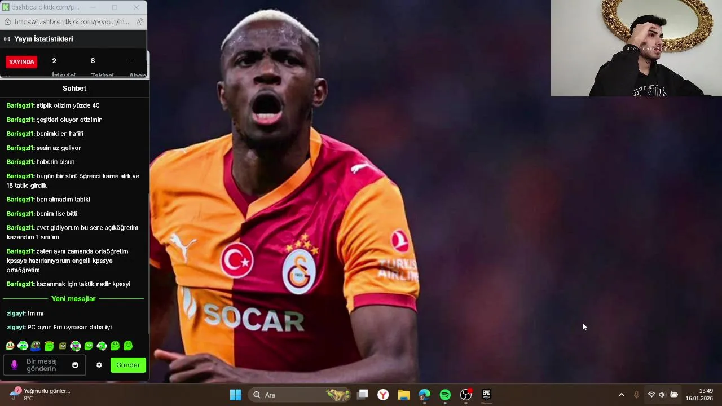This screenshot has height=406, width=722.
Task: Open the Wi-Fi network tray icon
Action: pos(651,395)
